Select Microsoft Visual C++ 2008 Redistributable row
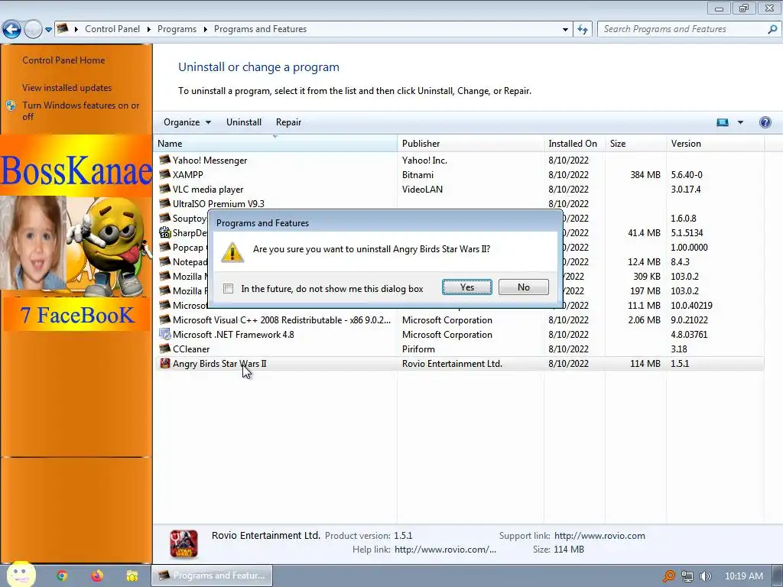 [459, 320]
